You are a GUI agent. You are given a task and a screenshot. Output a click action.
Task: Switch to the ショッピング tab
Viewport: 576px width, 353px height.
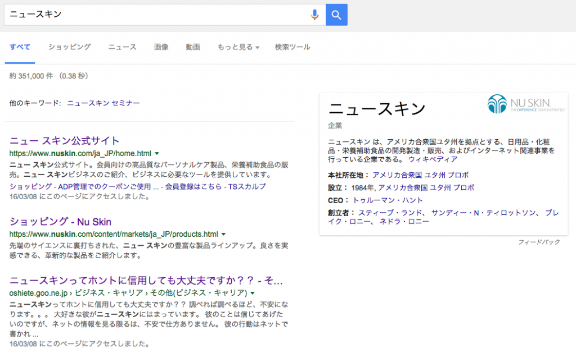click(69, 47)
